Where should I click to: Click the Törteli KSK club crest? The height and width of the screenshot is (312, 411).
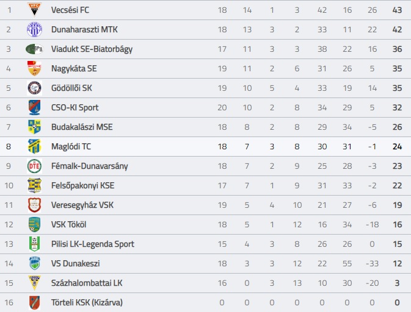(x=34, y=302)
